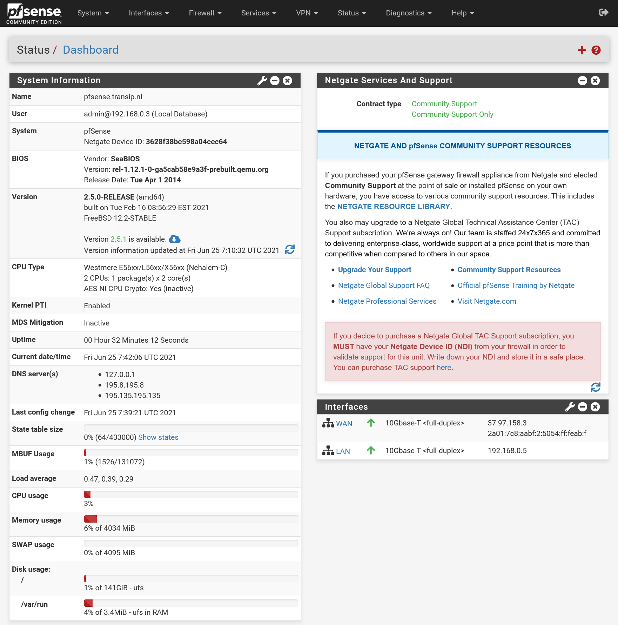The height and width of the screenshot is (625, 618).
Task: Open the red help question mark icon
Action: [596, 50]
